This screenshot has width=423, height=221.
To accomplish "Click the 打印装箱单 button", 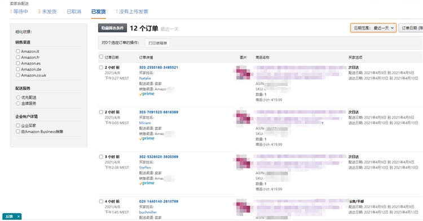I will 157,43.
